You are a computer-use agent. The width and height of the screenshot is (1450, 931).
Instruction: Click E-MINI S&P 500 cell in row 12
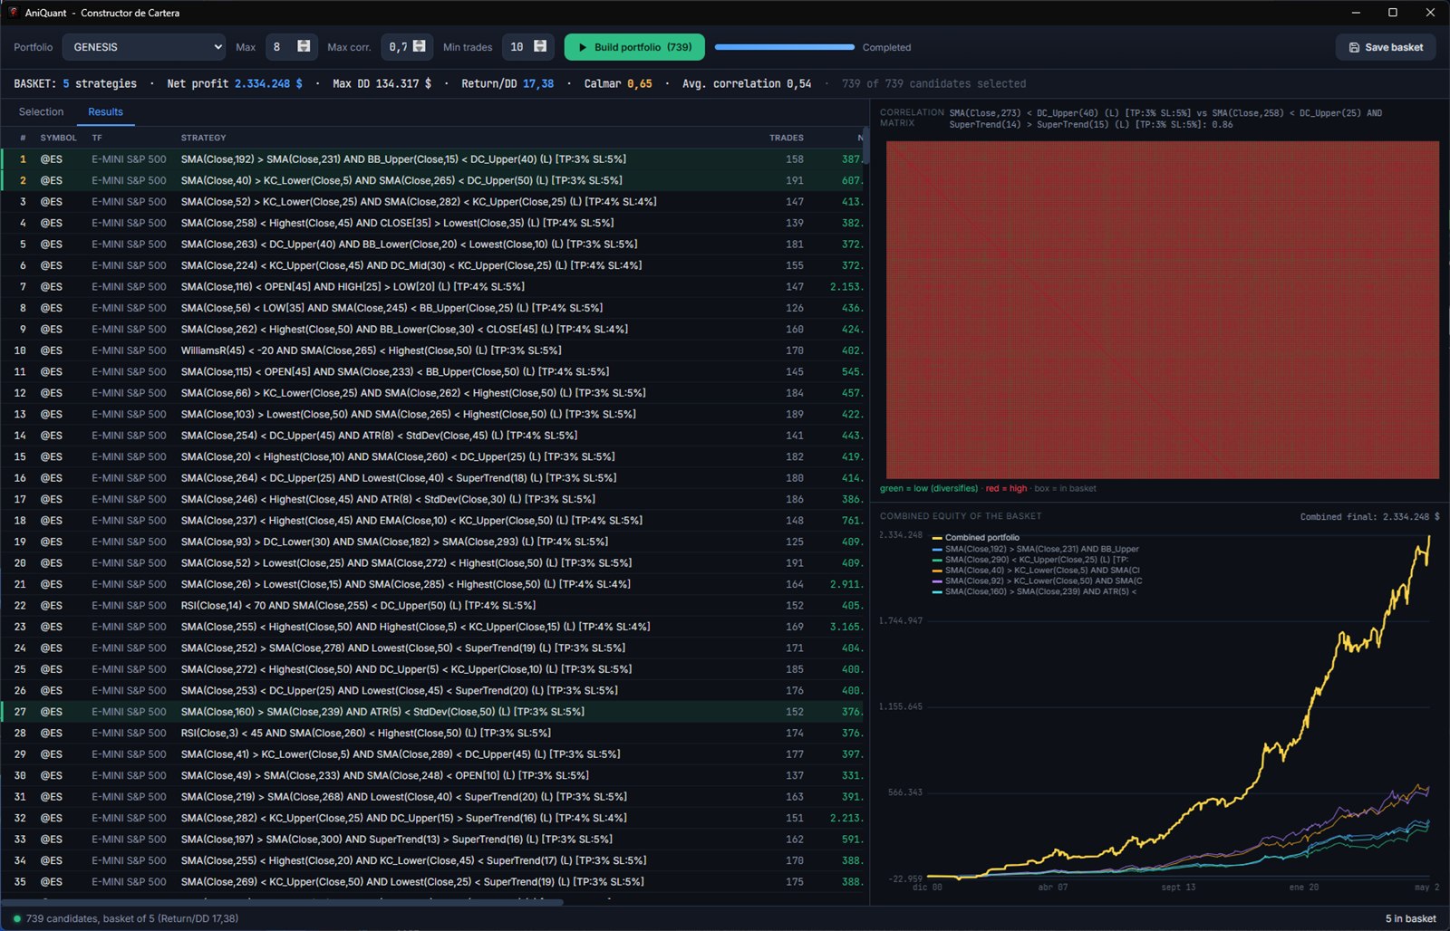[x=129, y=393]
